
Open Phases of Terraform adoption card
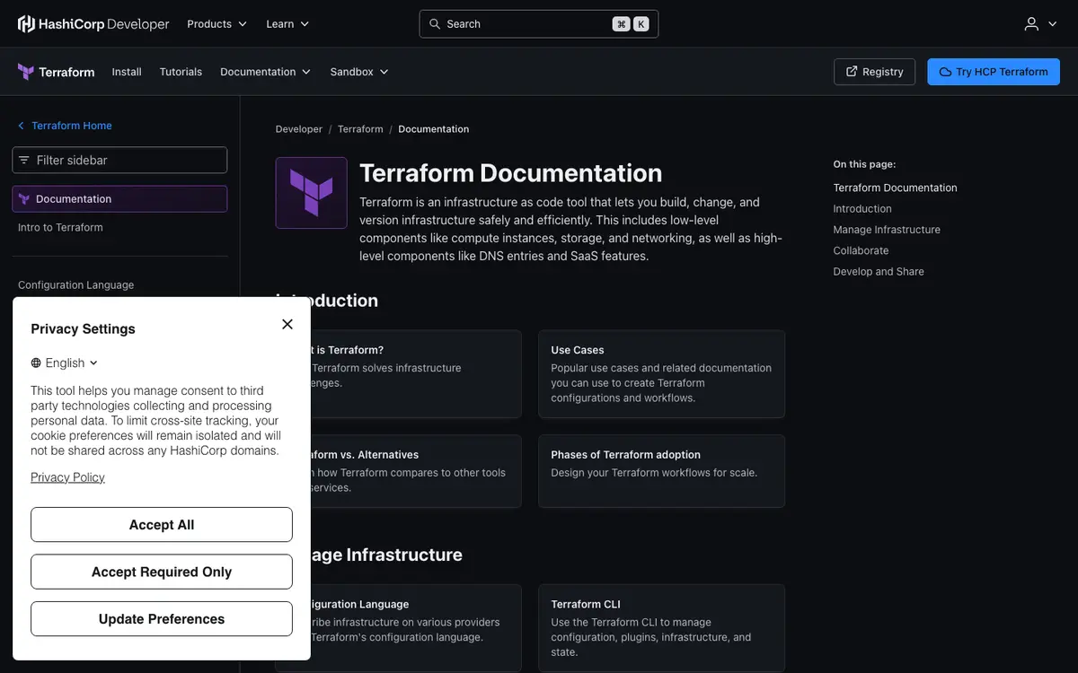661,471
